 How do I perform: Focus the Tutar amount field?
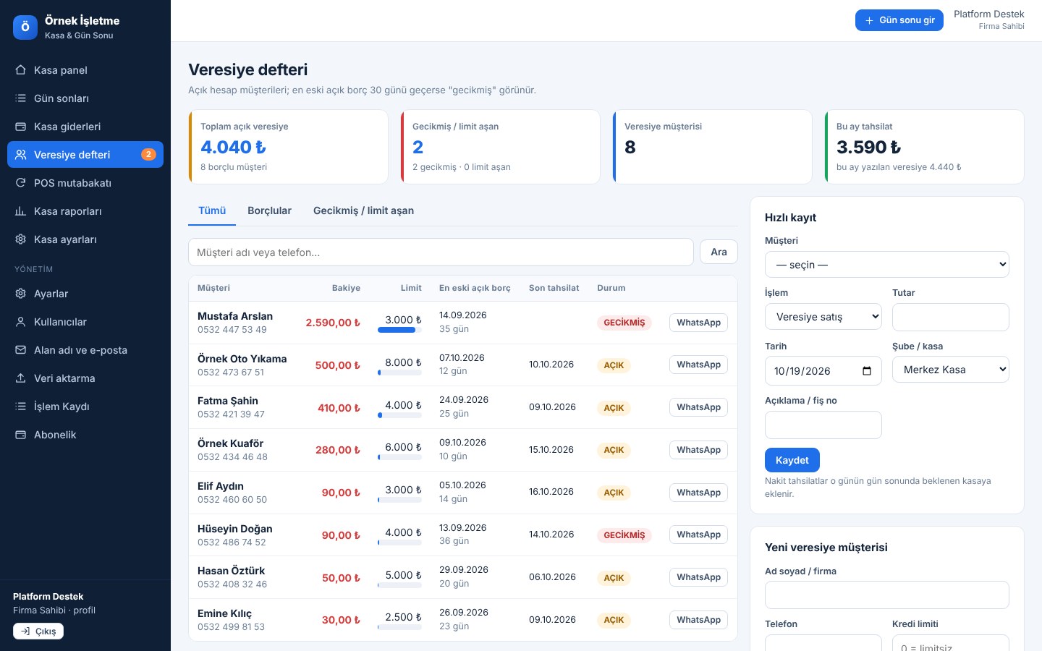(950, 317)
